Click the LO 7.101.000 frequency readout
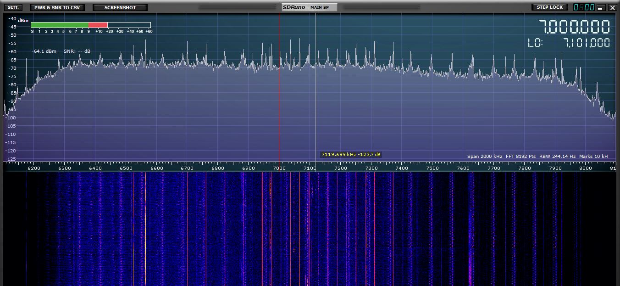 tap(569, 43)
